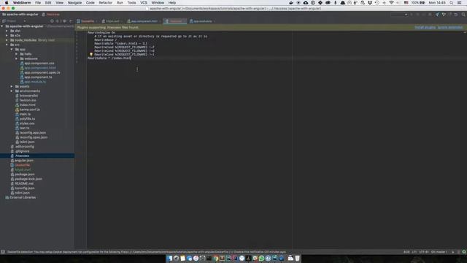Expand the welcome folder
This screenshot has height=263, width=467.
pyautogui.click(x=16, y=58)
